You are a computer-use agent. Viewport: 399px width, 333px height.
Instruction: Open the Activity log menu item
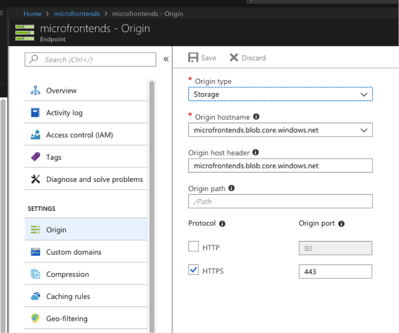point(86,112)
